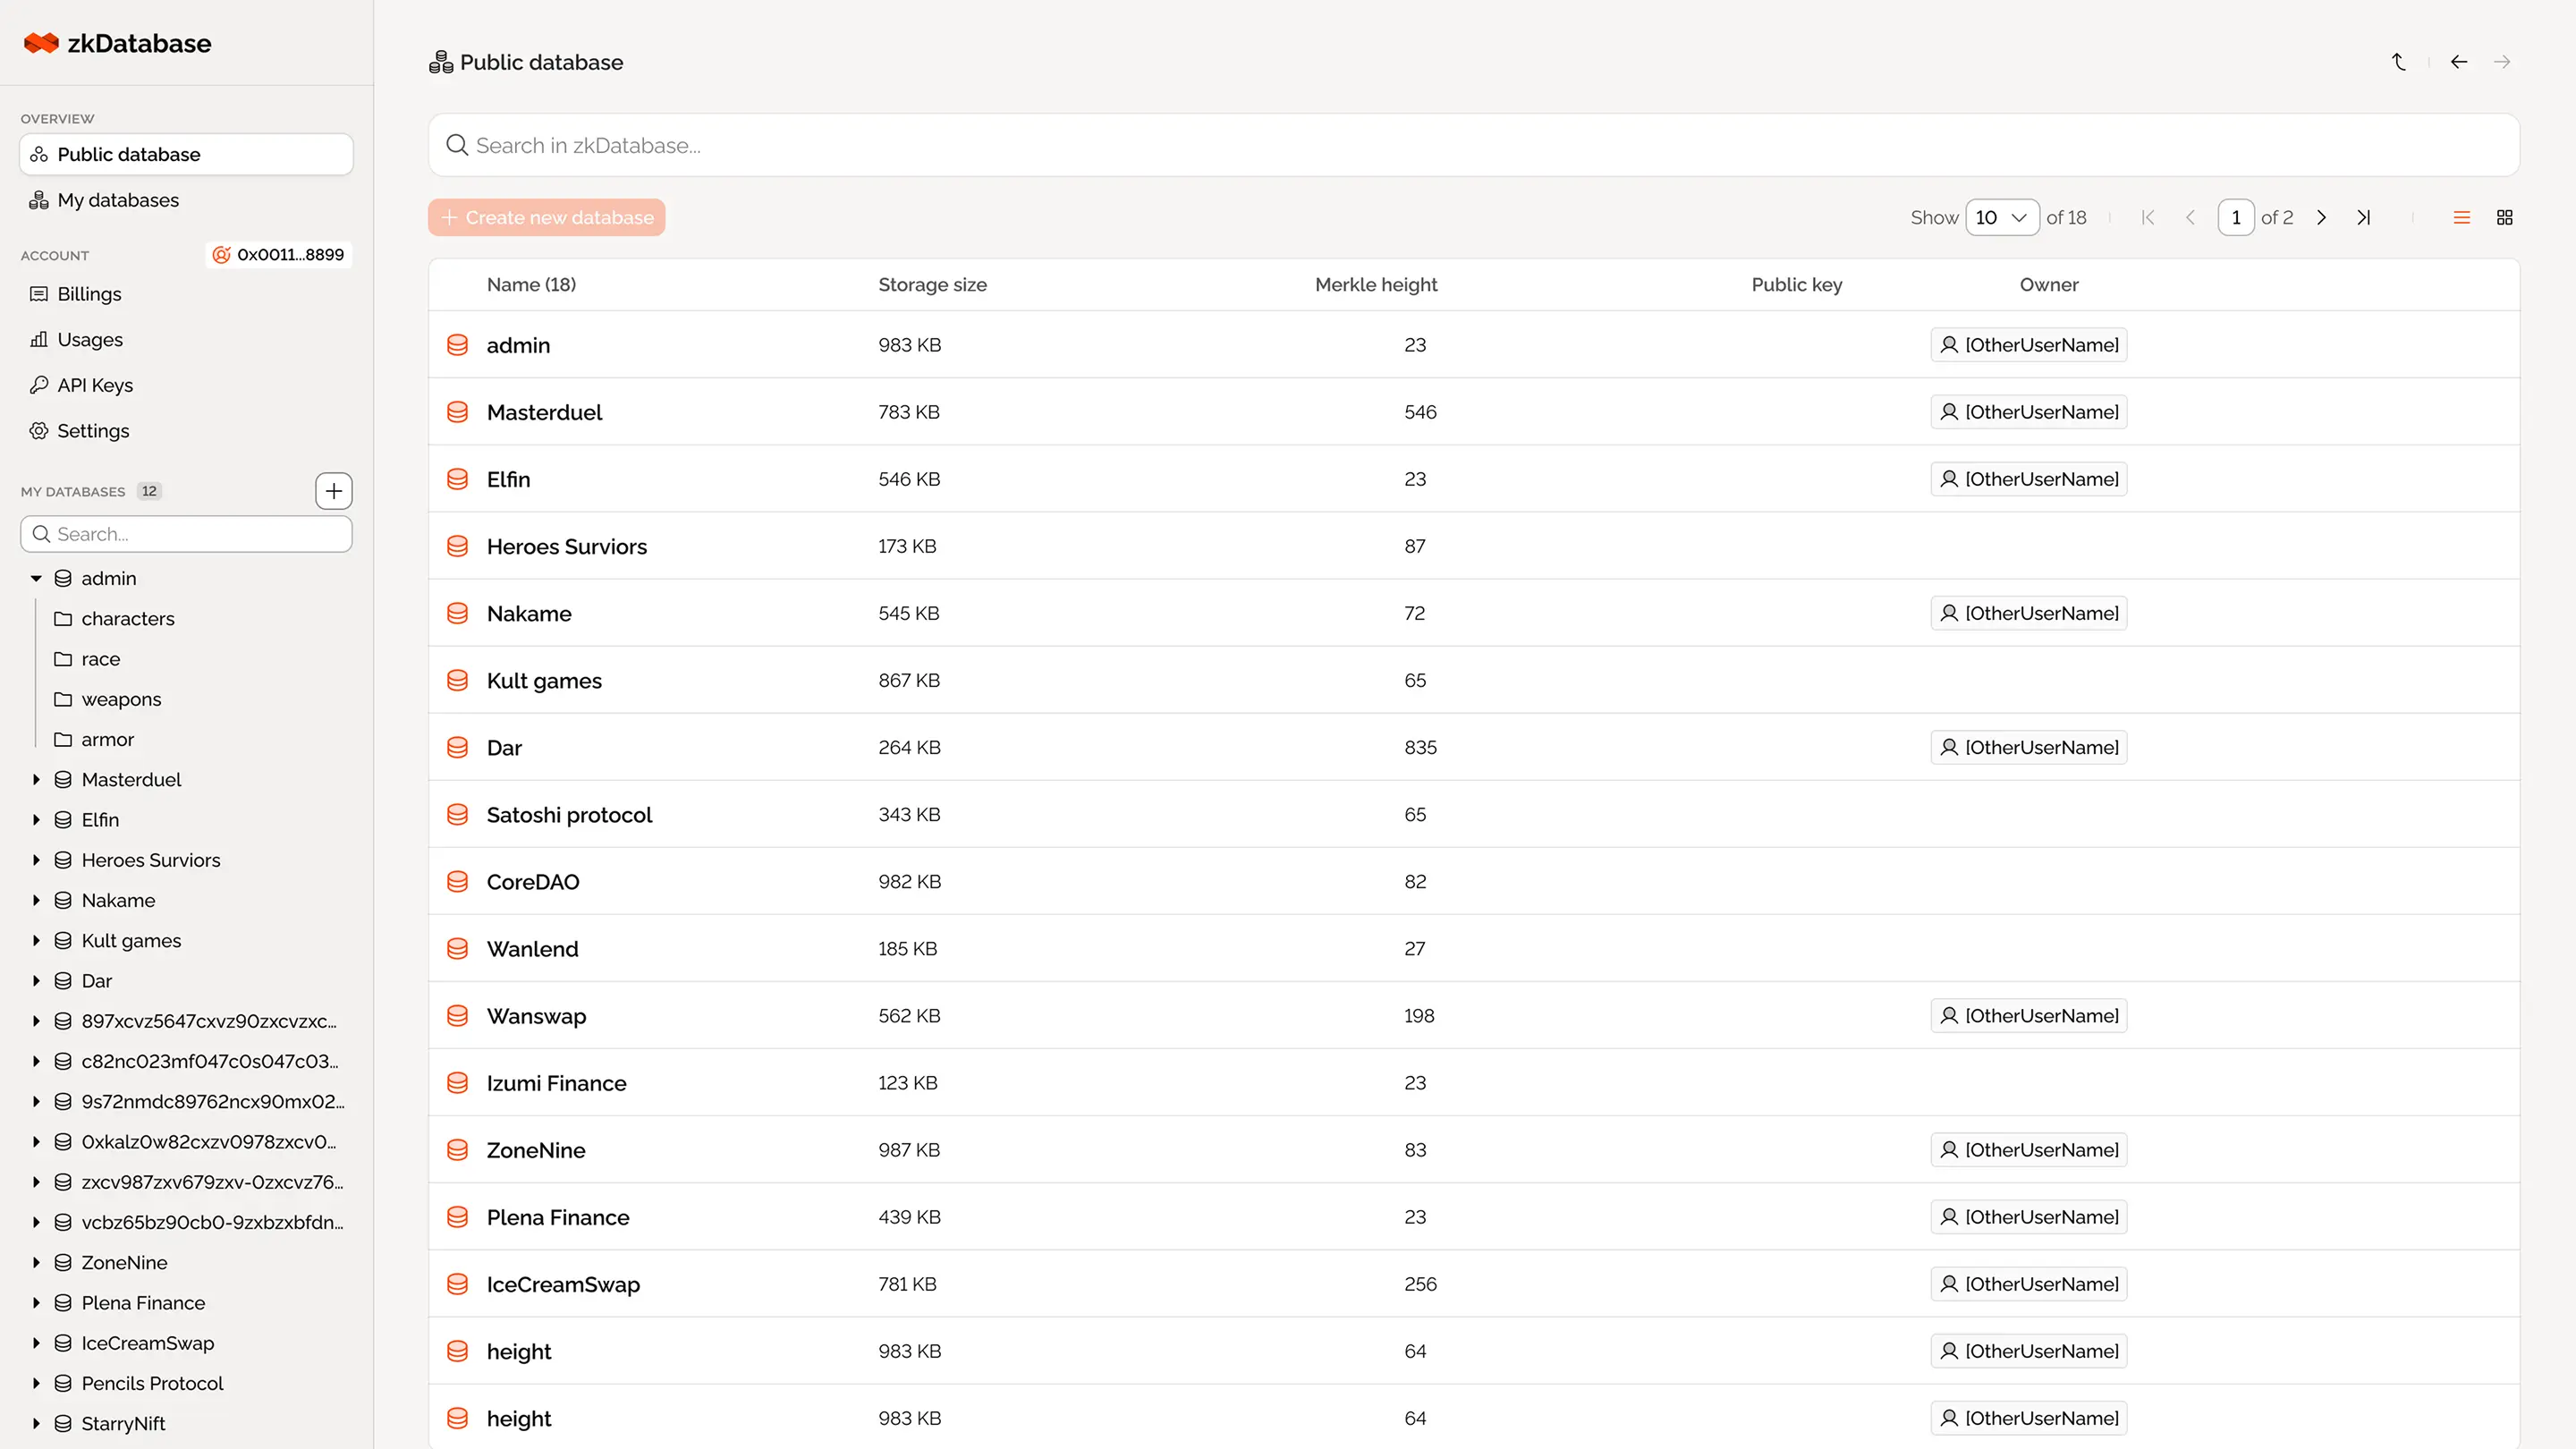Click the admin row database icon
The height and width of the screenshot is (1449, 2576).
[457, 345]
